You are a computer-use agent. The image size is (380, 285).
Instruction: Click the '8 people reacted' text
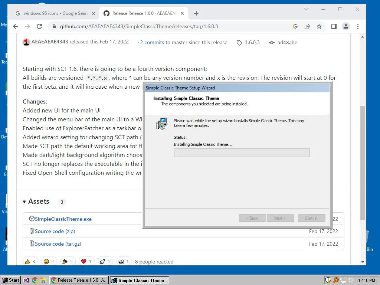pos(154,262)
